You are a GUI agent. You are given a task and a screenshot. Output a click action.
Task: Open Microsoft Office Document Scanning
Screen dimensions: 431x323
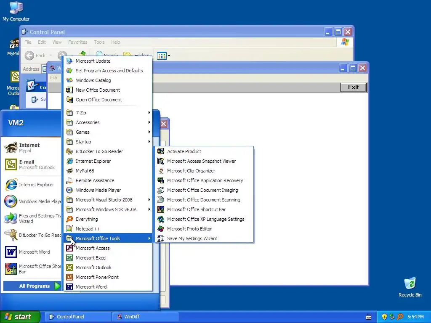pyautogui.click(x=204, y=200)
